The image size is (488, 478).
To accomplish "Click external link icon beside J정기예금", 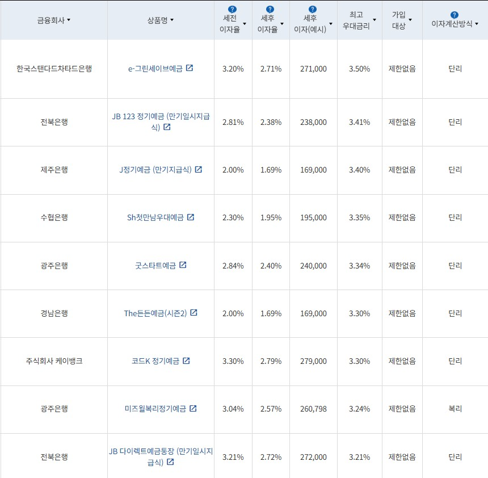I will pos(198,169).
